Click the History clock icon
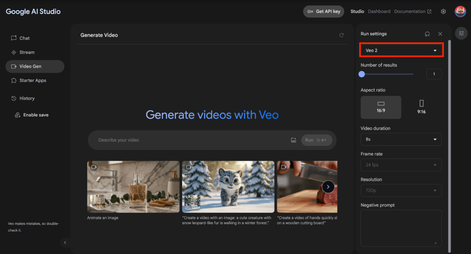Image resolution: width=471 pixels, height=254 pixels. (14, 98)
